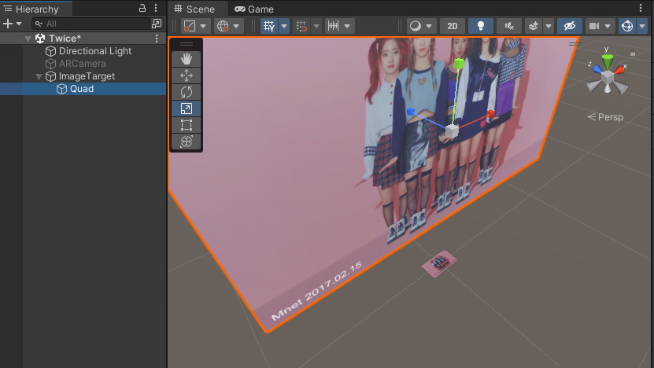Click Persp label to switch projection
This screenshot has height=368, width=654.
point(606,117)
